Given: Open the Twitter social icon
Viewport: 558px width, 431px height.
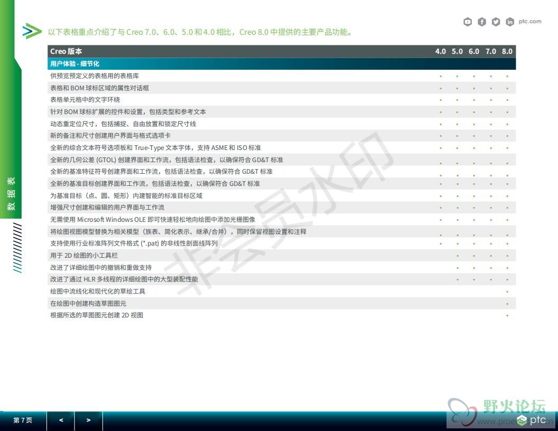Looking at the screenshot, I should (x=496, y=22).
